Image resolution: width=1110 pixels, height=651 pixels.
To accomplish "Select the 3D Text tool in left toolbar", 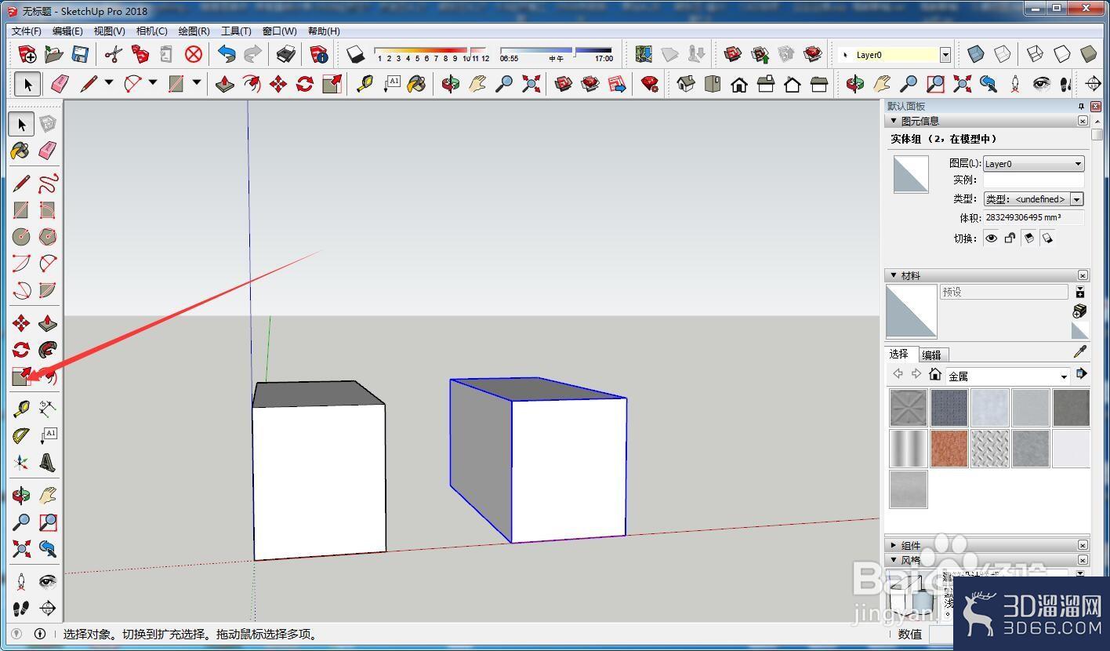I will pyautogui.click(x=48, y=462).
